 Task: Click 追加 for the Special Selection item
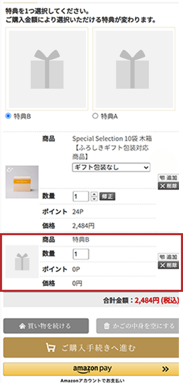168,178
